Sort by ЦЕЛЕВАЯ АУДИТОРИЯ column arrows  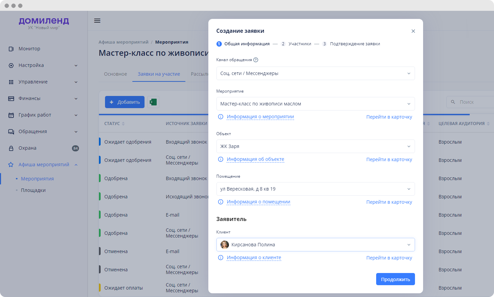coord(488,124)
